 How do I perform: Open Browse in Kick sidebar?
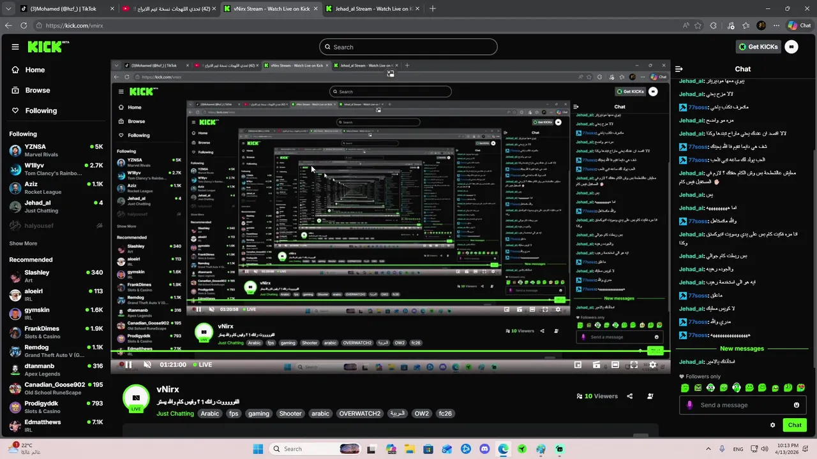click(31, 91)
